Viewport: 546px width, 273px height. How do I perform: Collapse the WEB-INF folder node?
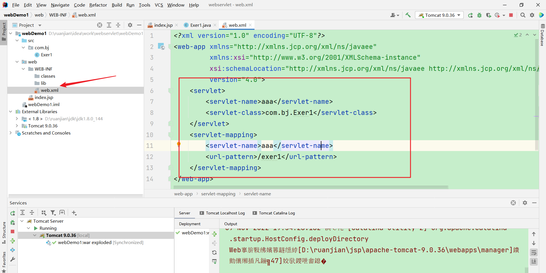tap(23, 69)
